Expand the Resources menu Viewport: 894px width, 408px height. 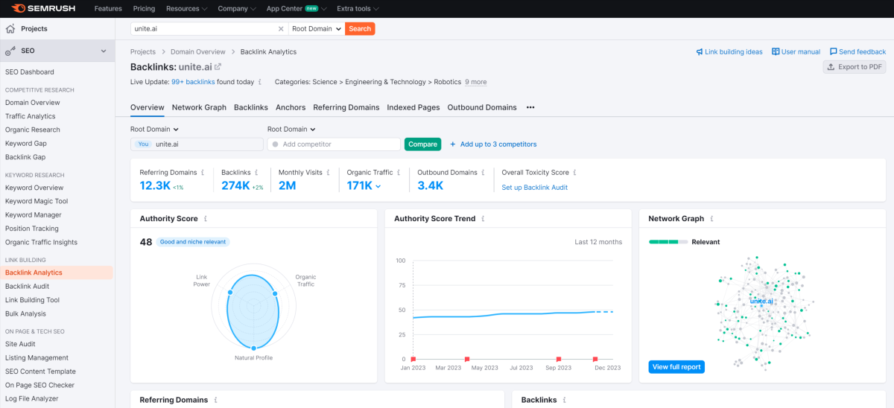tap(187, 8)
